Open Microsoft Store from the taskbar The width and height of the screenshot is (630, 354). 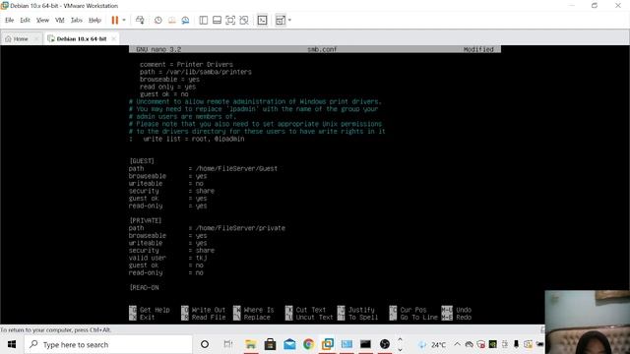point(270,344)
